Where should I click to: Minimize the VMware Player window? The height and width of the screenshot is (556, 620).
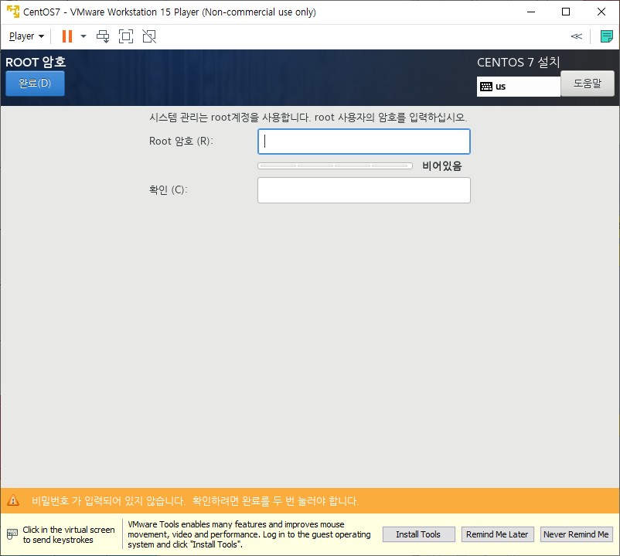531,12
